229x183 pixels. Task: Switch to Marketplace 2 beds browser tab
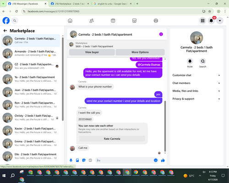[70, 4]
